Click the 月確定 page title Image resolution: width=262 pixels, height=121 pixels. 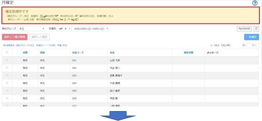(x=7, y=2)
